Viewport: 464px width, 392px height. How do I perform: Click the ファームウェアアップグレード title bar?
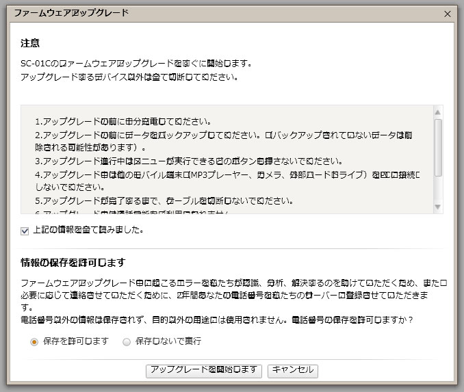point(205,14)
